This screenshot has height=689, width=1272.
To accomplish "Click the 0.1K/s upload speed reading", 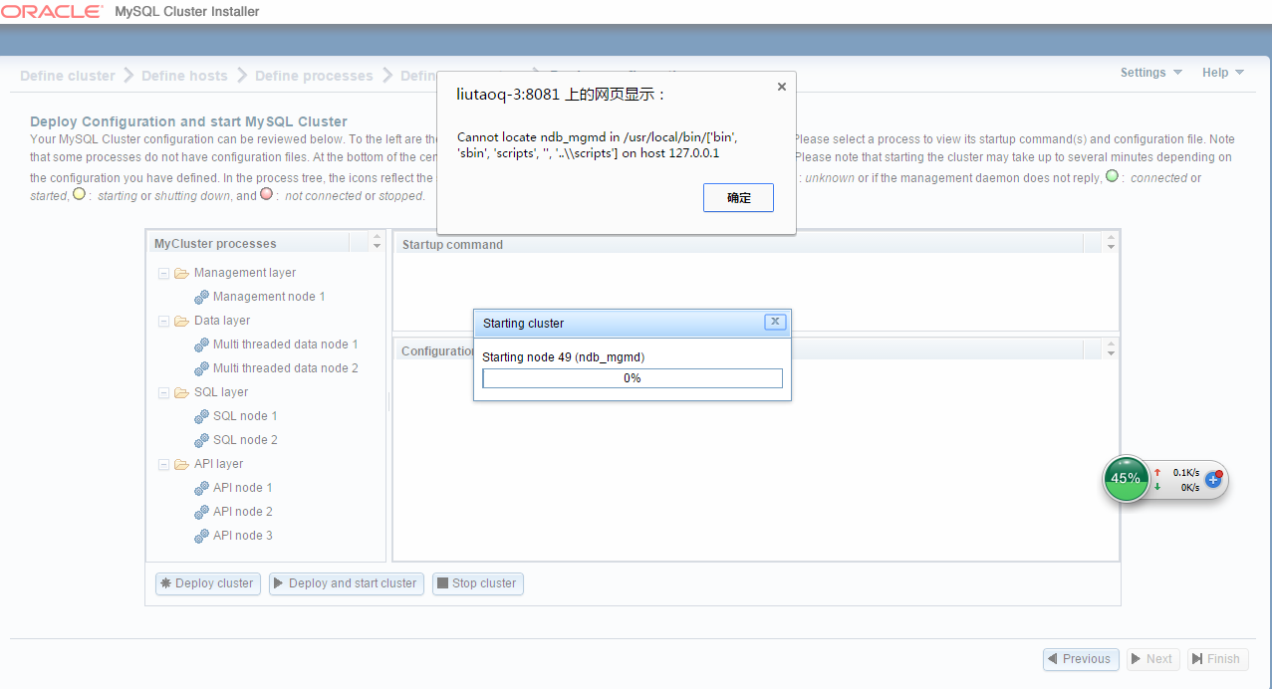I will [1186, 473].
